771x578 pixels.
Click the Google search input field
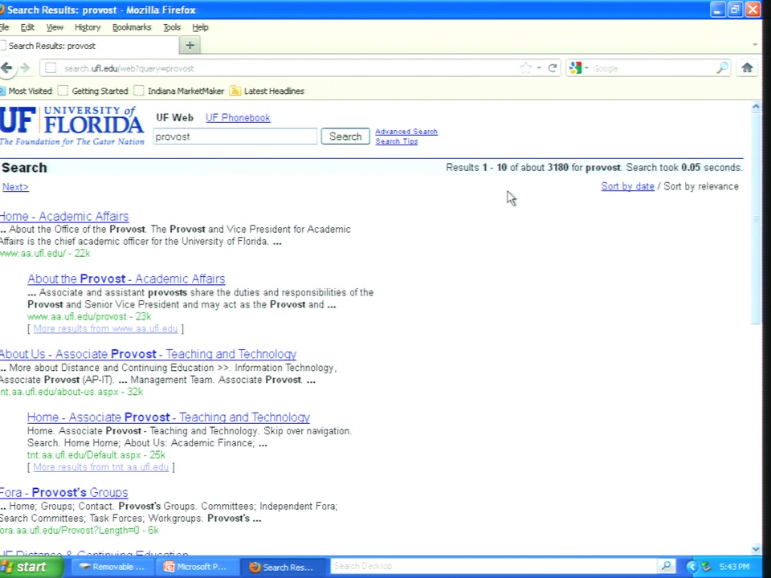[652, 68]
